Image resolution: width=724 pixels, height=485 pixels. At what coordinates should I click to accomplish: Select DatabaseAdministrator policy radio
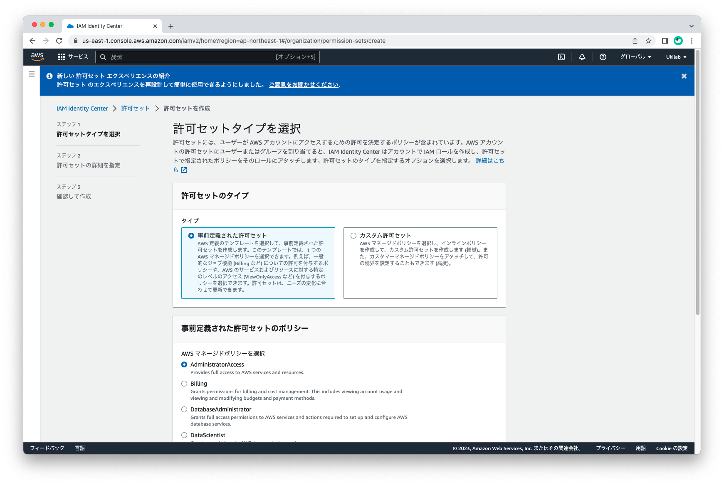coord(184,409)
